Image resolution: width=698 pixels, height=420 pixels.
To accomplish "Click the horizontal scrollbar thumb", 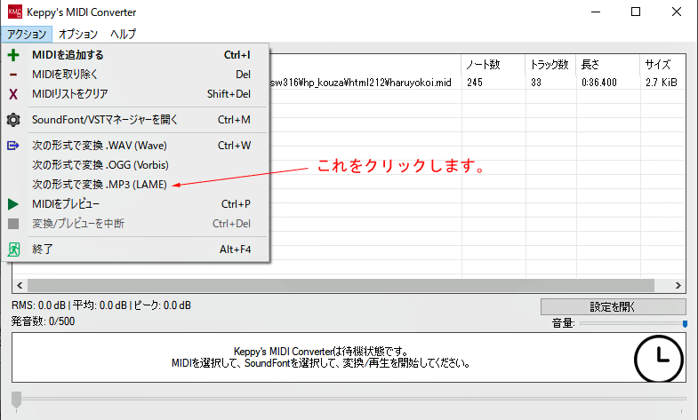I will point(341,285).
